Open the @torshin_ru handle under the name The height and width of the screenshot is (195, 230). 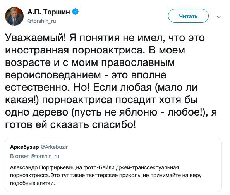pyautogui.click(x=42, y=21)
